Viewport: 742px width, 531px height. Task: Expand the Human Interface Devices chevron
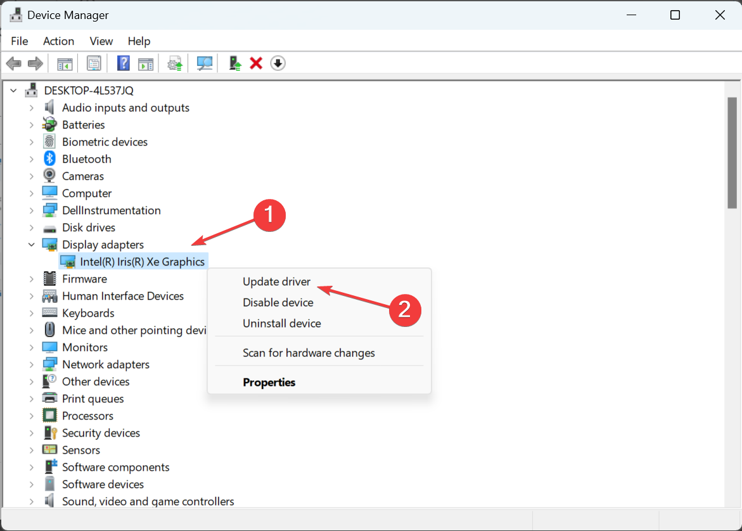pyautogui.click(x=31, y=297)
